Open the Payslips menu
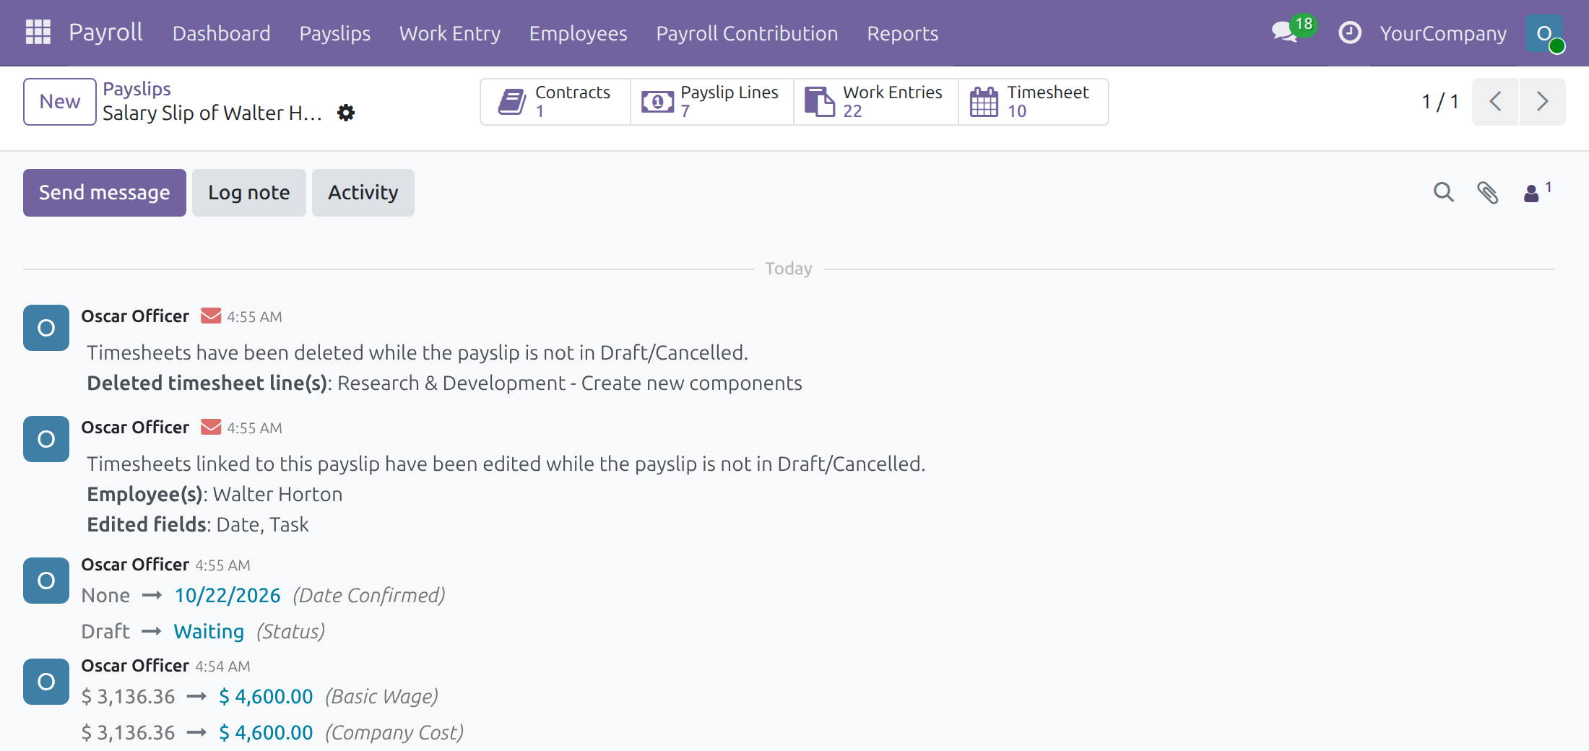1589x751 pixels. 334,33
